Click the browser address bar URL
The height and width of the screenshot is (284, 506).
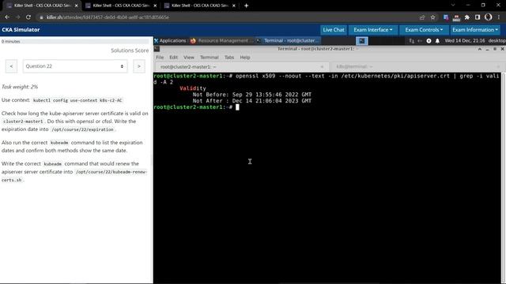click(x=108, y=17)
